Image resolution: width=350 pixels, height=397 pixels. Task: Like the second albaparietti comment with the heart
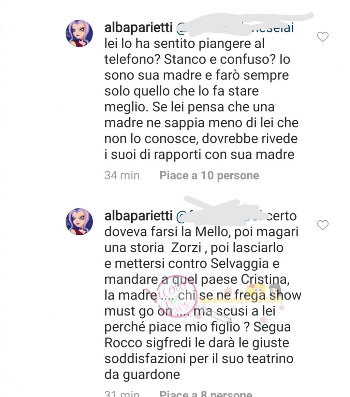tap(322, 225)
